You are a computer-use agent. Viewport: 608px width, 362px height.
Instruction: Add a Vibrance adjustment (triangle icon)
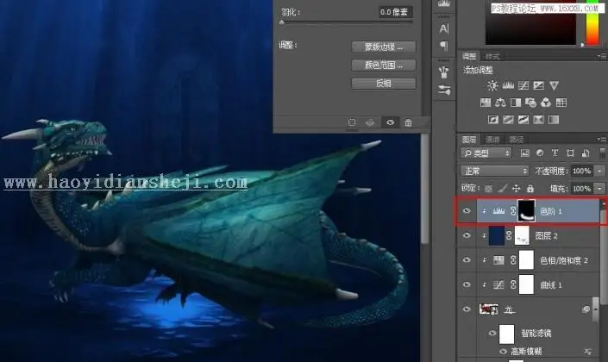[554, 85]
